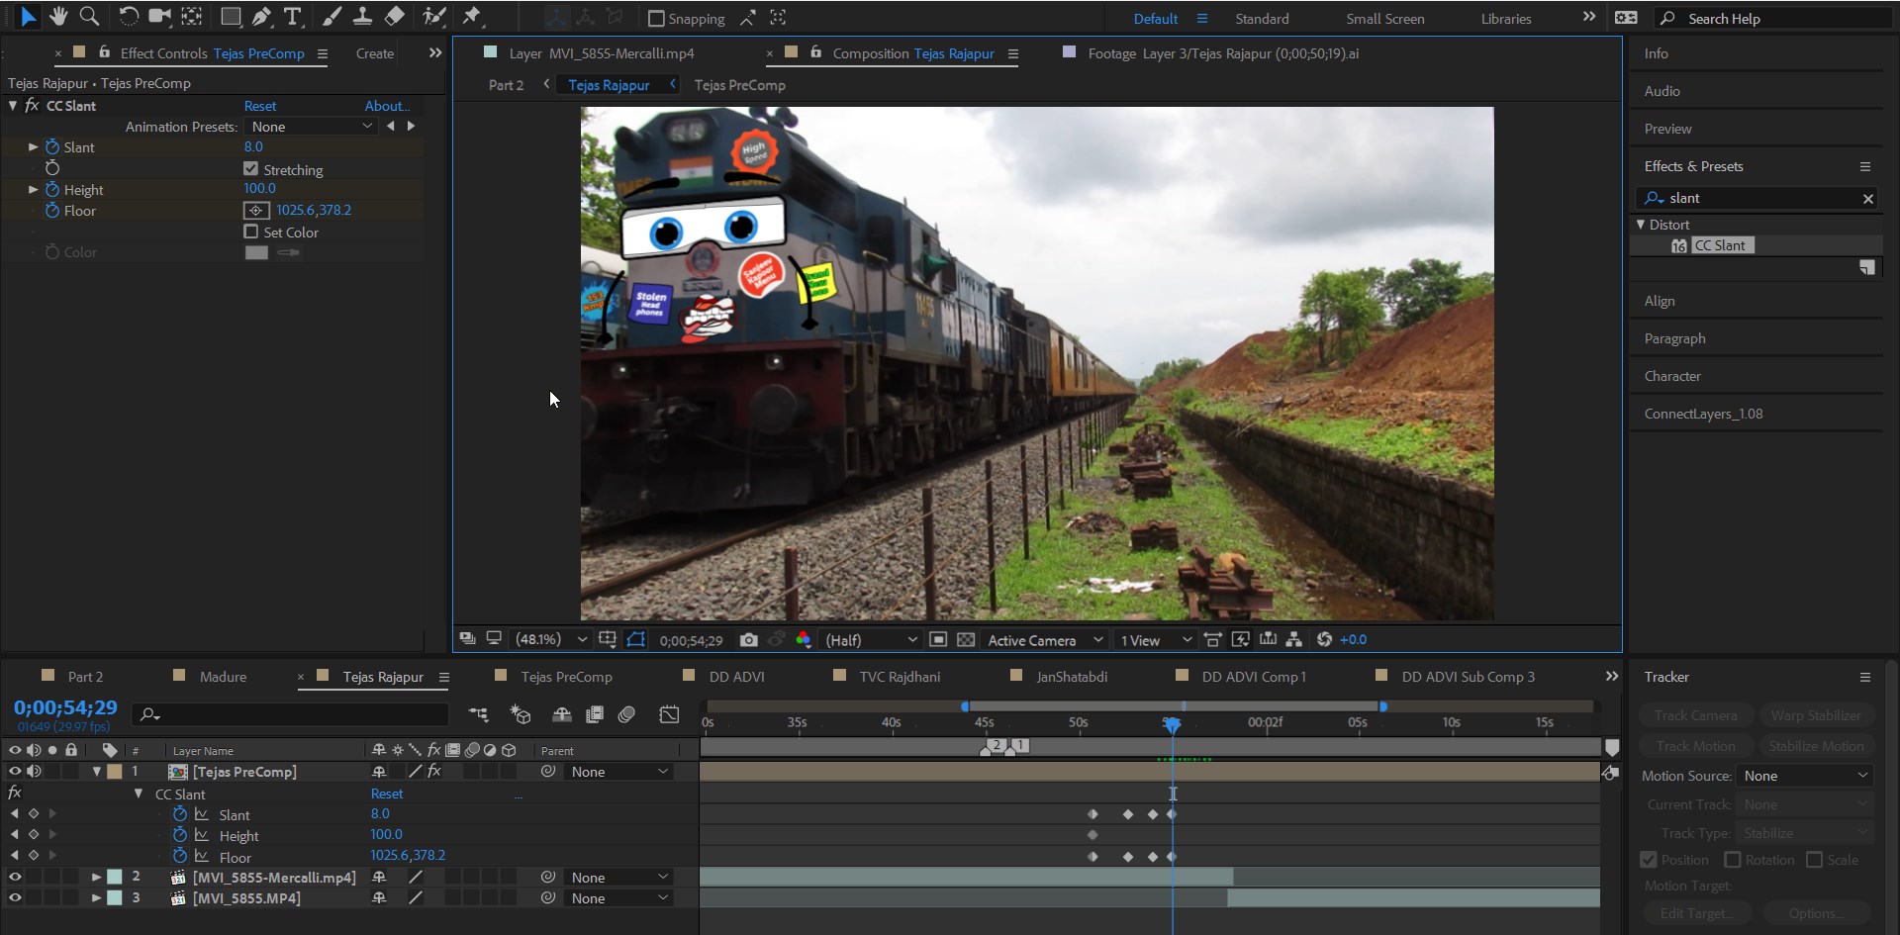Click the About link for CC Slant
This screenshot has width=1900, height=935.
click(387, 106)
